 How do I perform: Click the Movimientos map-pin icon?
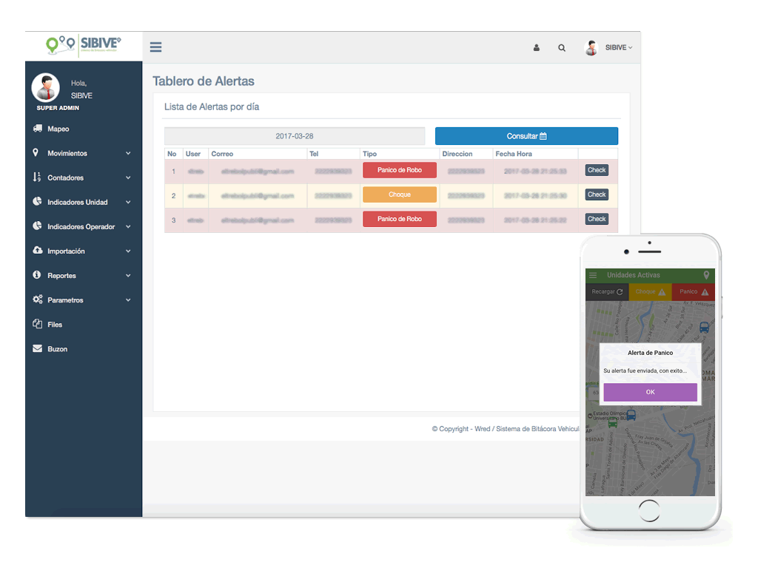(x=38, y=153)
